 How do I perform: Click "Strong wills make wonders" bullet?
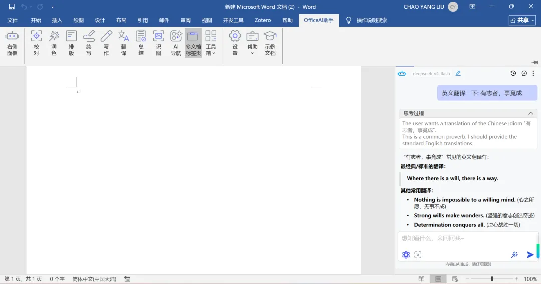[x=449, y=215]
